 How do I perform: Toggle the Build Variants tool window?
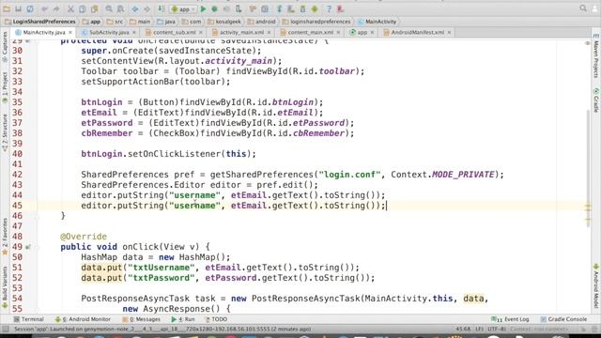(5, 287)
